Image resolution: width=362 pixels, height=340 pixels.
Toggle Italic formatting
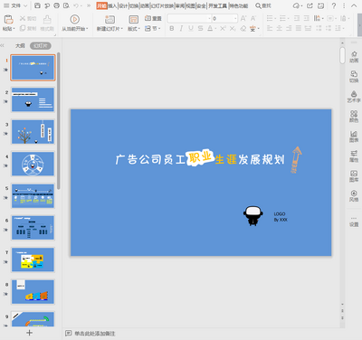tap(181, 28)
